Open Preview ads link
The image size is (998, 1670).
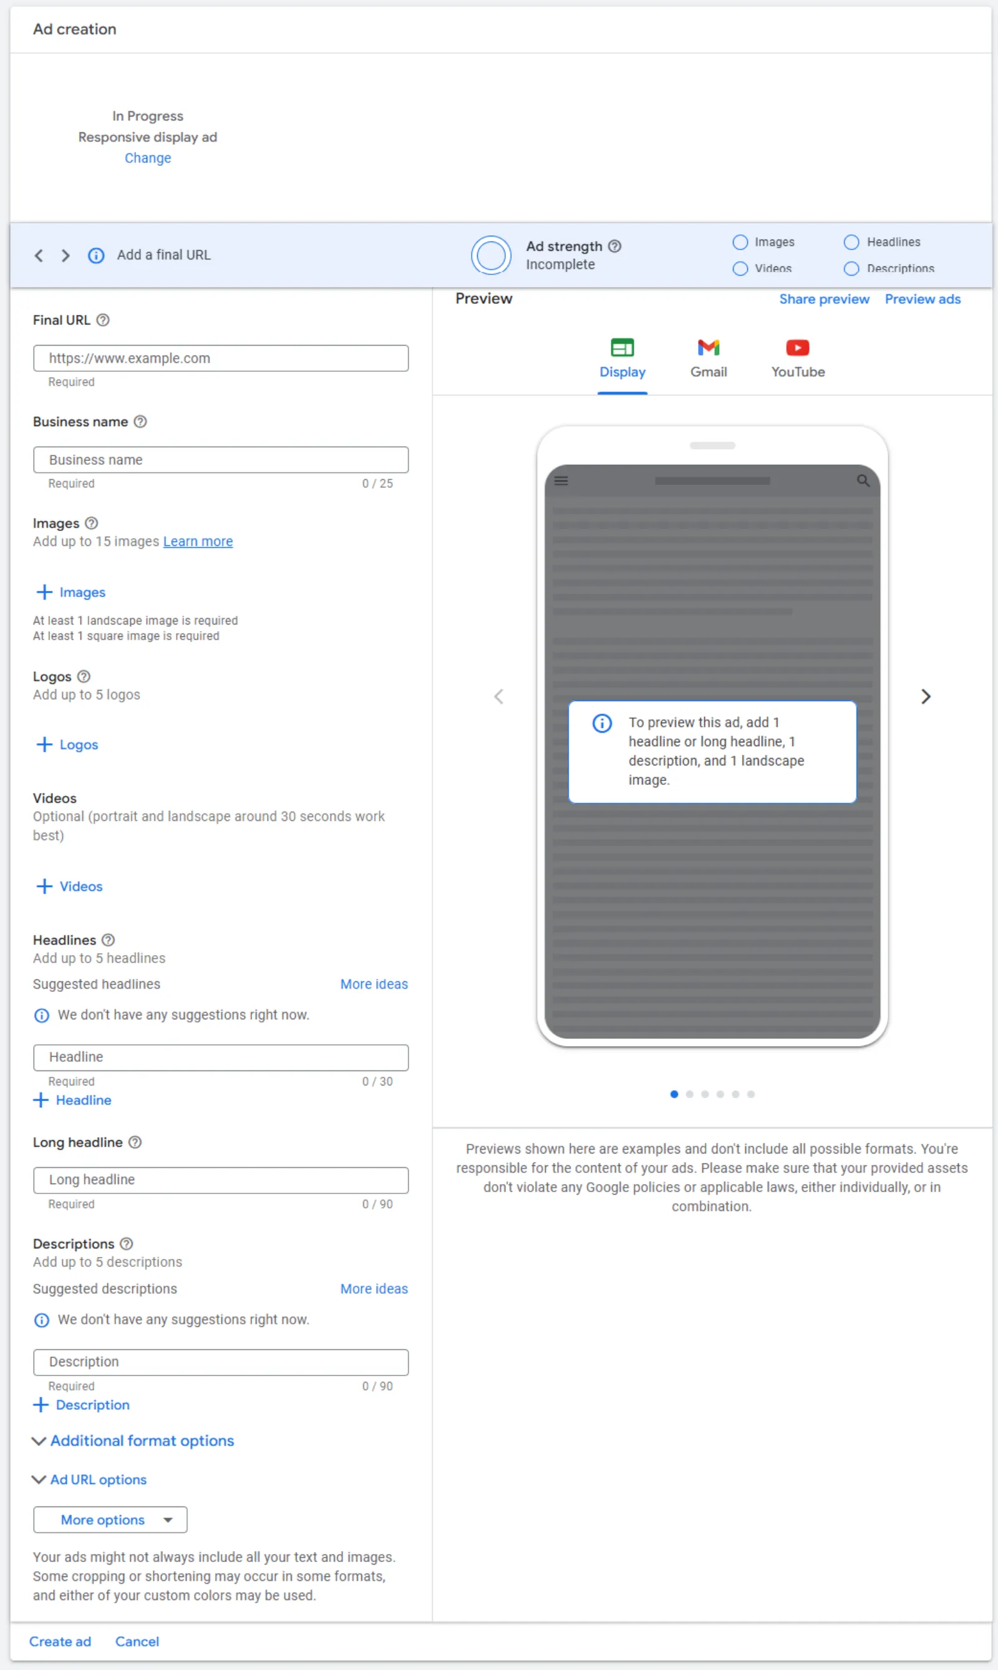pos(923,299)
